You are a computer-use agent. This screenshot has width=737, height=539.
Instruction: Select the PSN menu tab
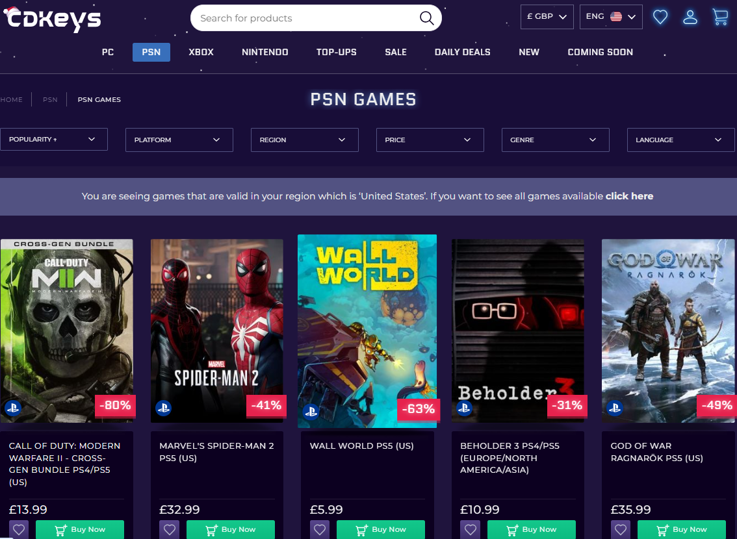click(x=151, y=52)
